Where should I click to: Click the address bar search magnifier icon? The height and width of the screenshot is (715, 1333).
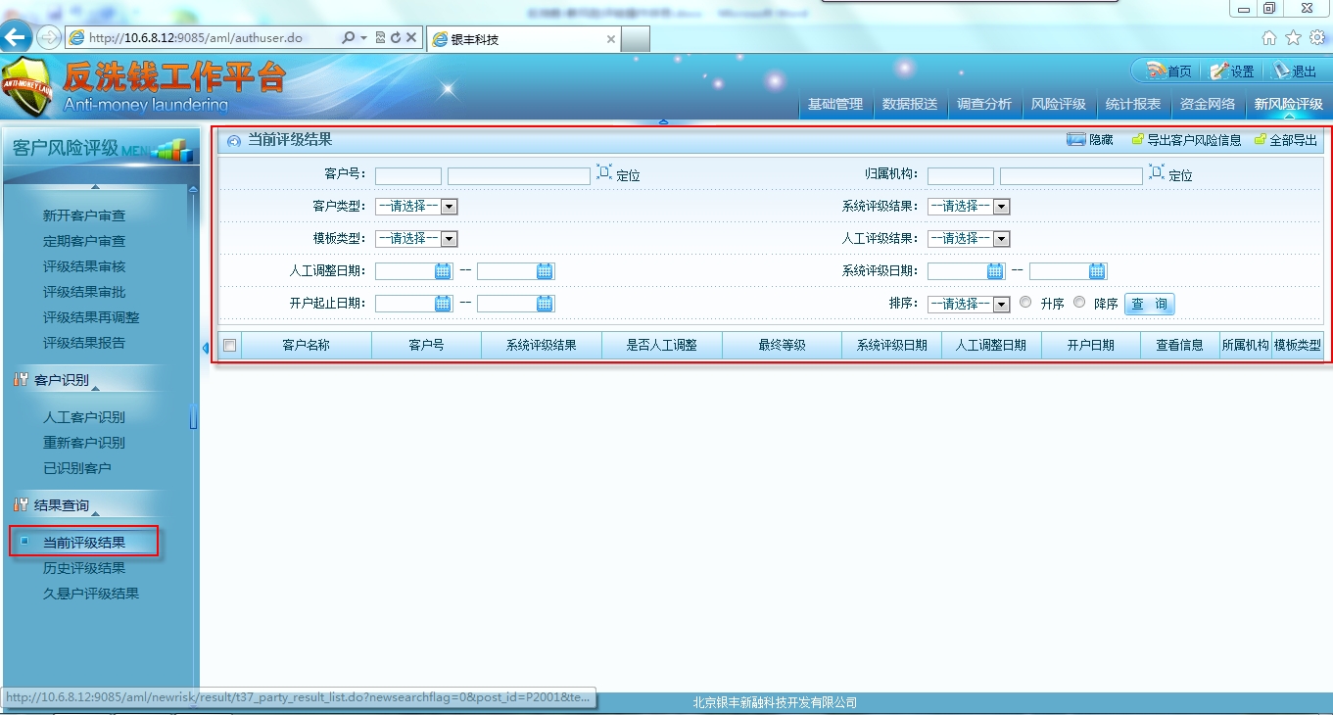click(348, 38)
